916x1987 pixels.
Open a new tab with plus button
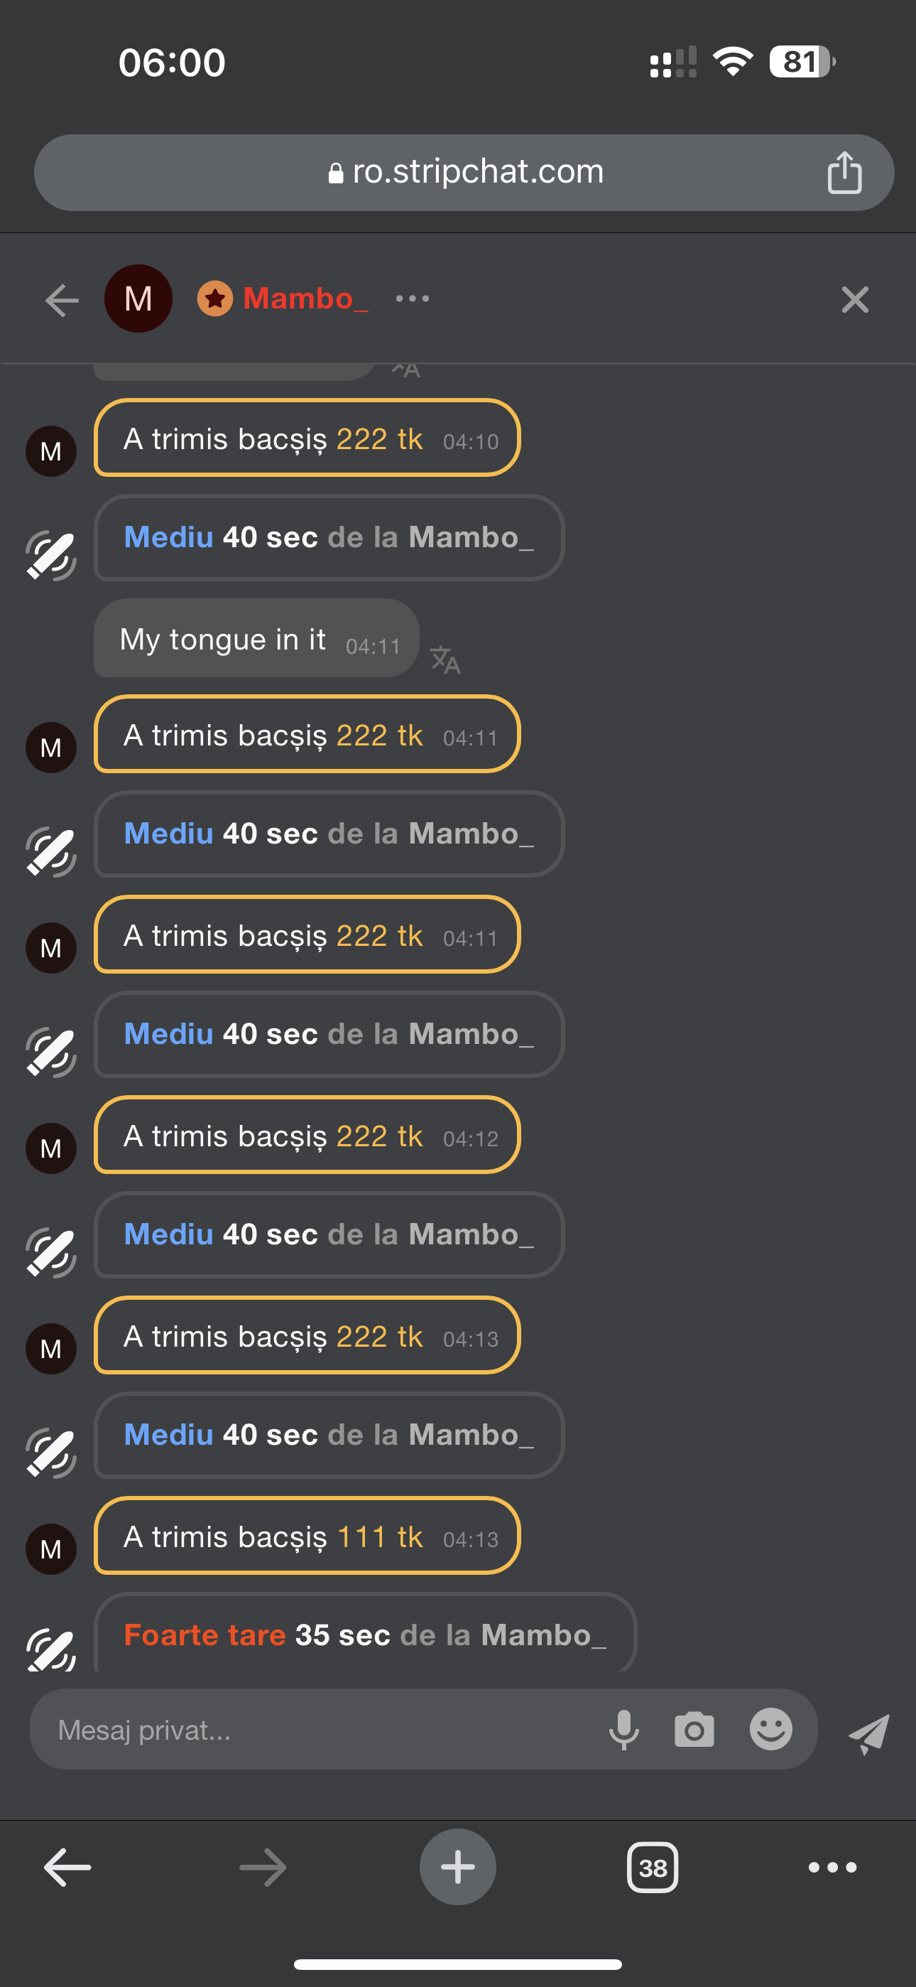click(457, 1867)
